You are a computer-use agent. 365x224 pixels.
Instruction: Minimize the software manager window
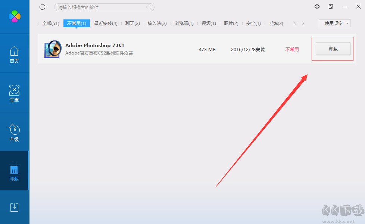point(345,7)
